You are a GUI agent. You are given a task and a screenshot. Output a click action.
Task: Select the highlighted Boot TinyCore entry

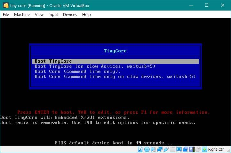[x=115, y=61]
